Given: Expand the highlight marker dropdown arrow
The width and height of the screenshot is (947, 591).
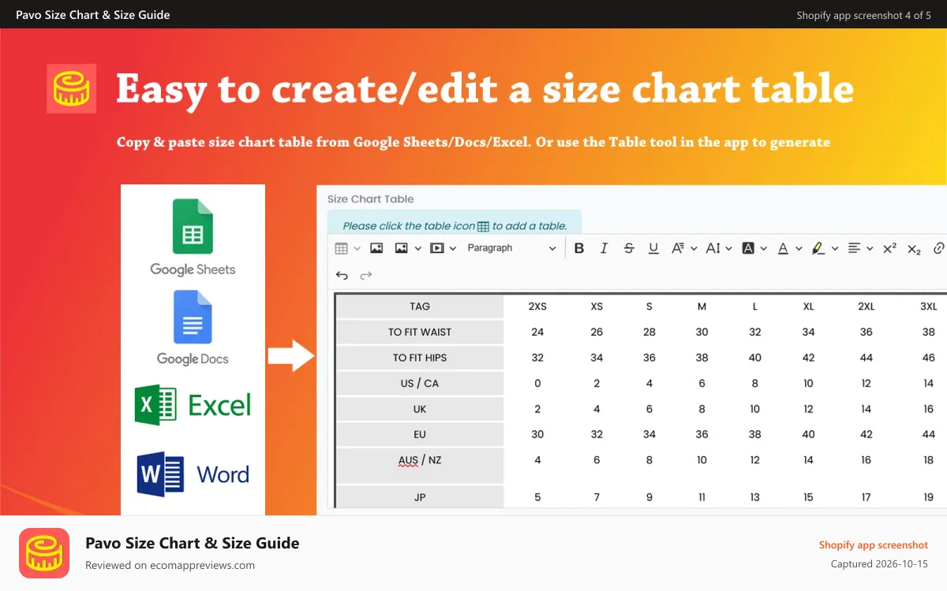Looking at the screenshot, I should (835, 248).
